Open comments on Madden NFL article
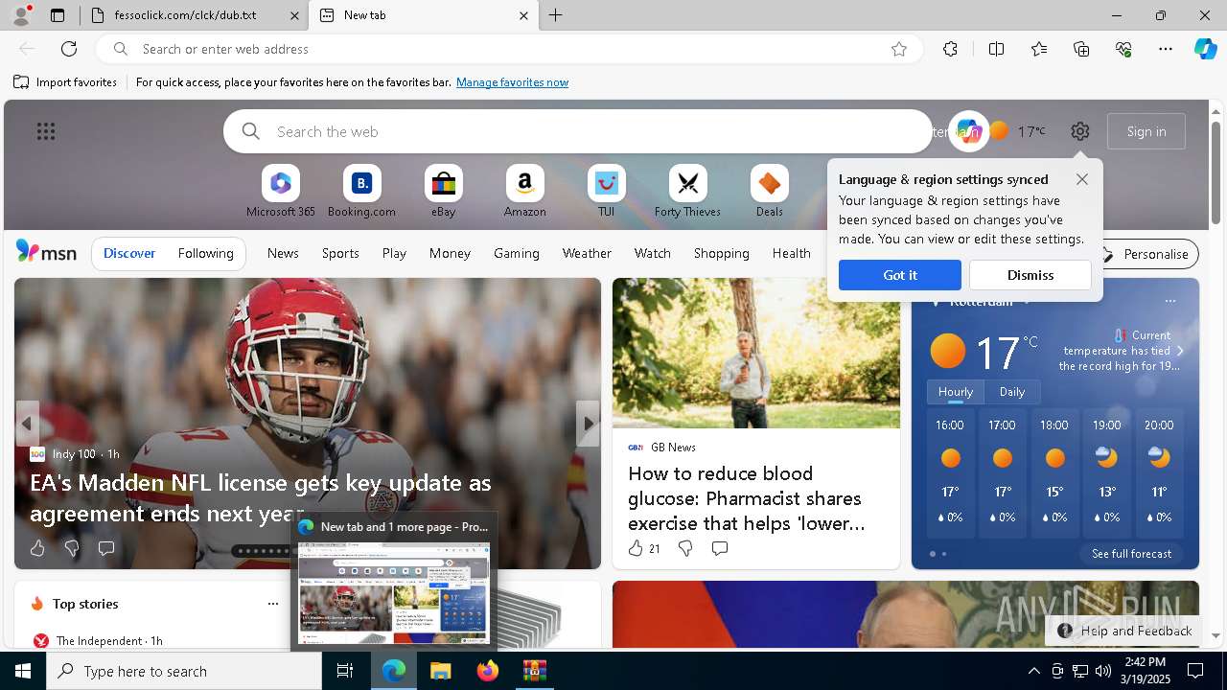Image resolution: width=1227 pixels, height=690 pixels. (x=106, y=548)
